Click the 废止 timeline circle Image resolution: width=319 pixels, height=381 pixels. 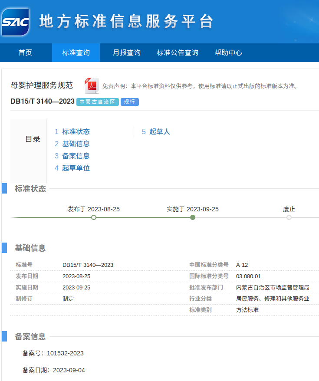289,217
